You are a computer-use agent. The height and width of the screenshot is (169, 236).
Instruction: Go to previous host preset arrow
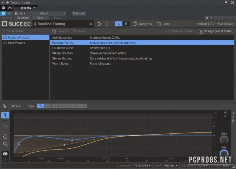point(21,13)
